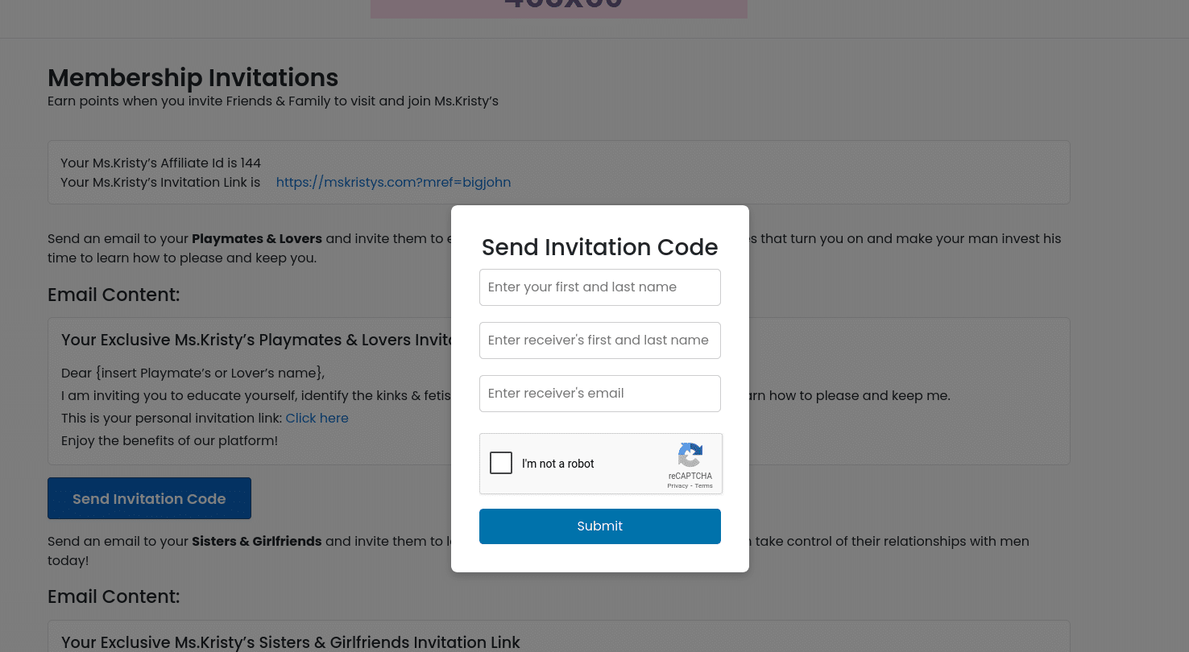Select the bold 'Playmates & Lovers' text

(257, 239)
